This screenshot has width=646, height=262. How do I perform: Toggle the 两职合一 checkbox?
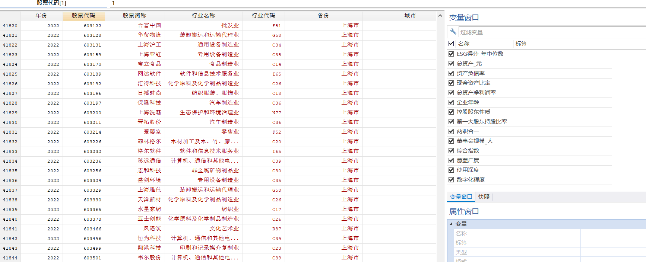(451, 131)
